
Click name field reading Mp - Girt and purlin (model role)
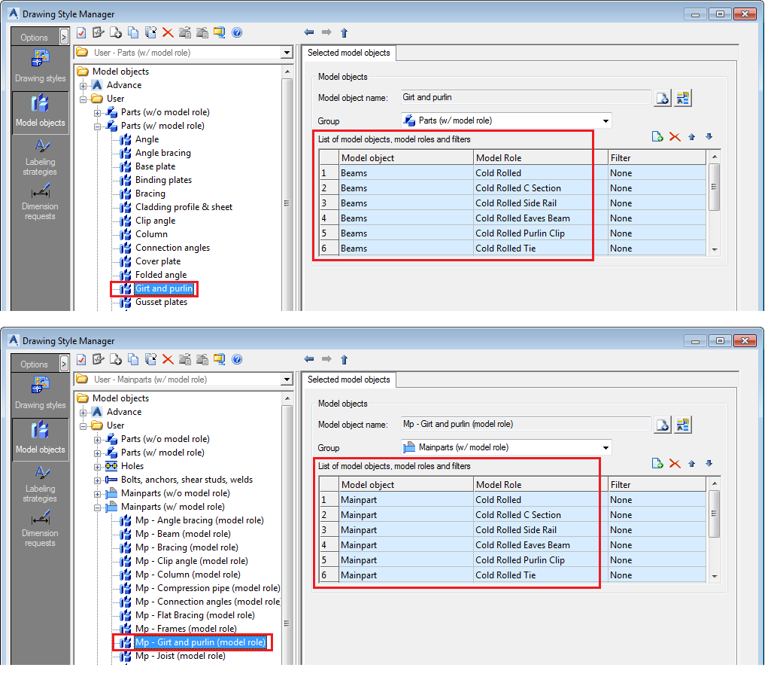click(x=526, y=424)
